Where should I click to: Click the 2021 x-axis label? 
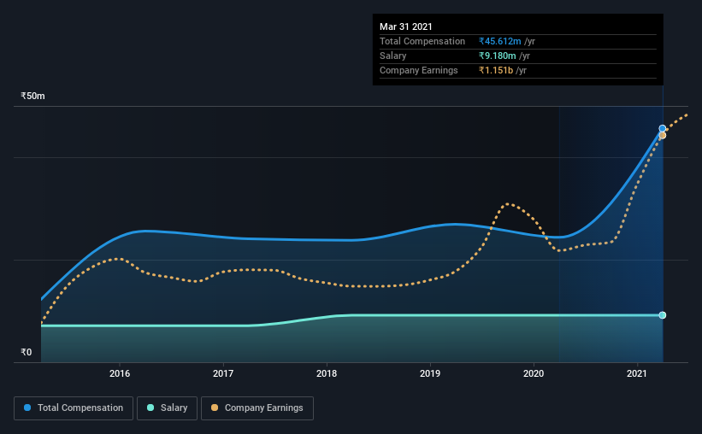[x=637, y=373]
